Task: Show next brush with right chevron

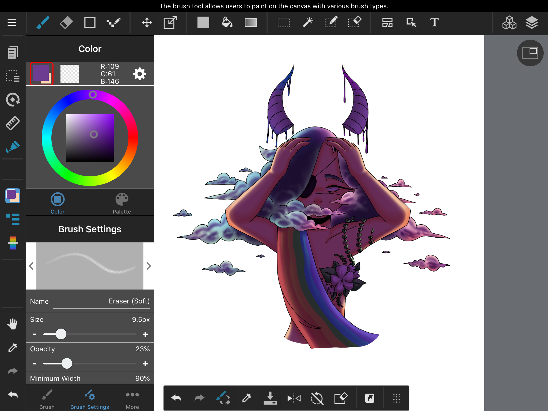Action: 149,266
